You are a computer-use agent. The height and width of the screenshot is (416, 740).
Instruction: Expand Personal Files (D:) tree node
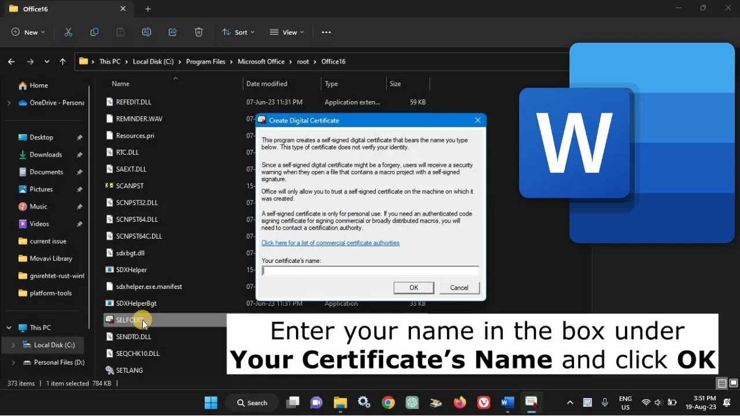[x=13, y=362]
